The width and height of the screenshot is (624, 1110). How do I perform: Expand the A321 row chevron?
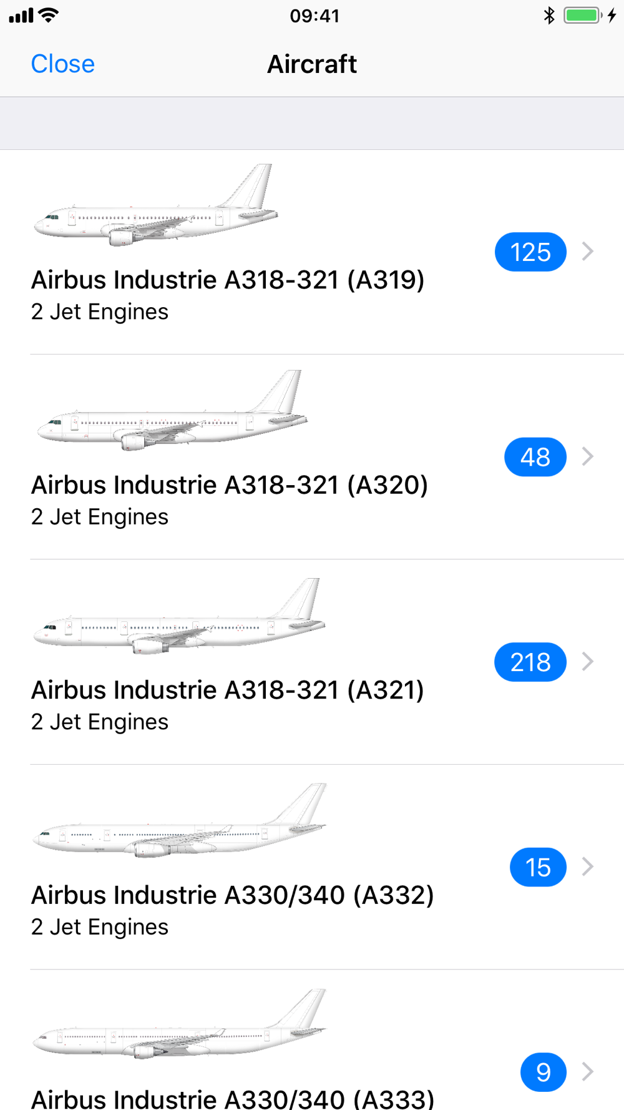(x=587, y=661)
